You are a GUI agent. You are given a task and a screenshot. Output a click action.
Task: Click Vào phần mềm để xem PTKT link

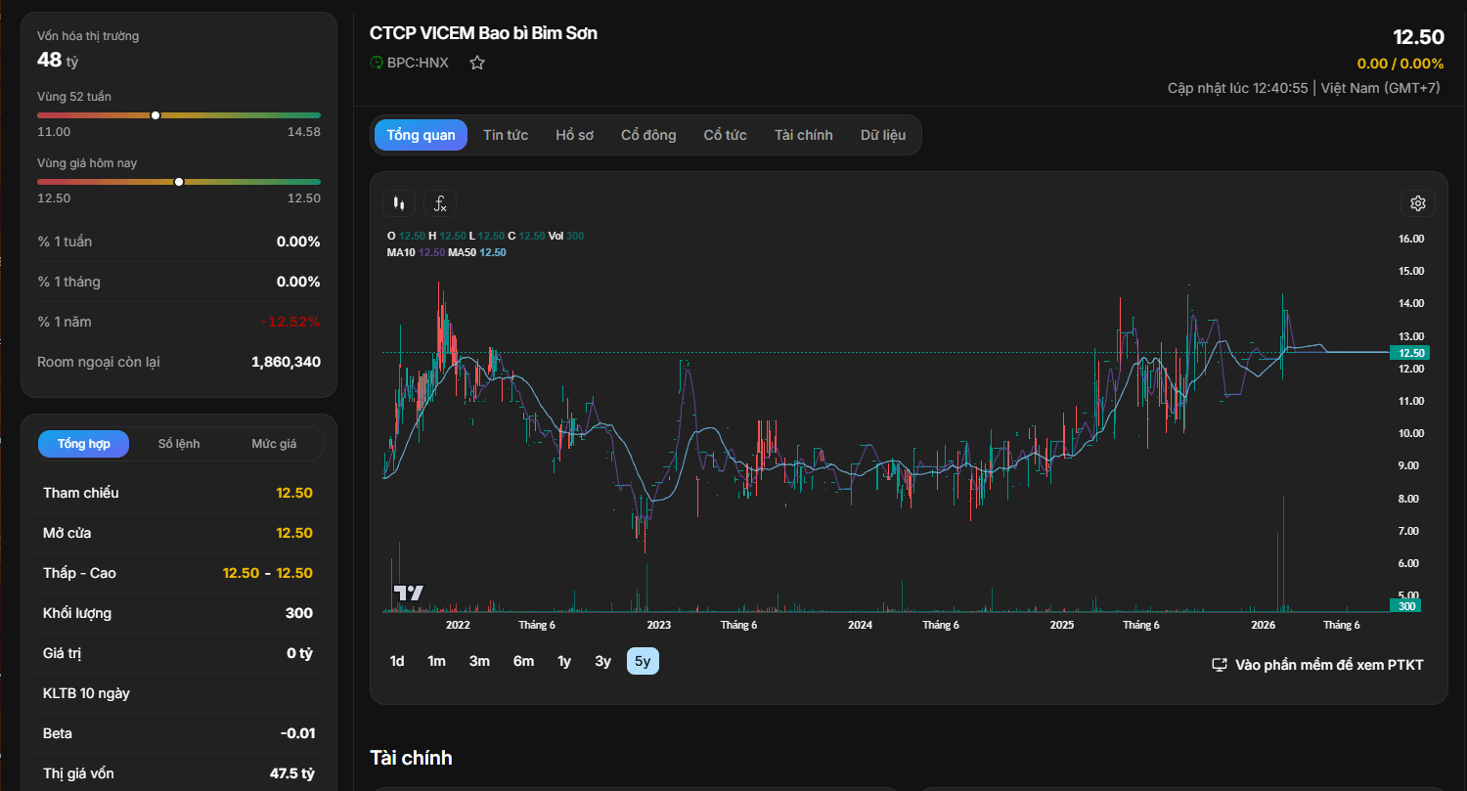click(x=1317, y=665)
